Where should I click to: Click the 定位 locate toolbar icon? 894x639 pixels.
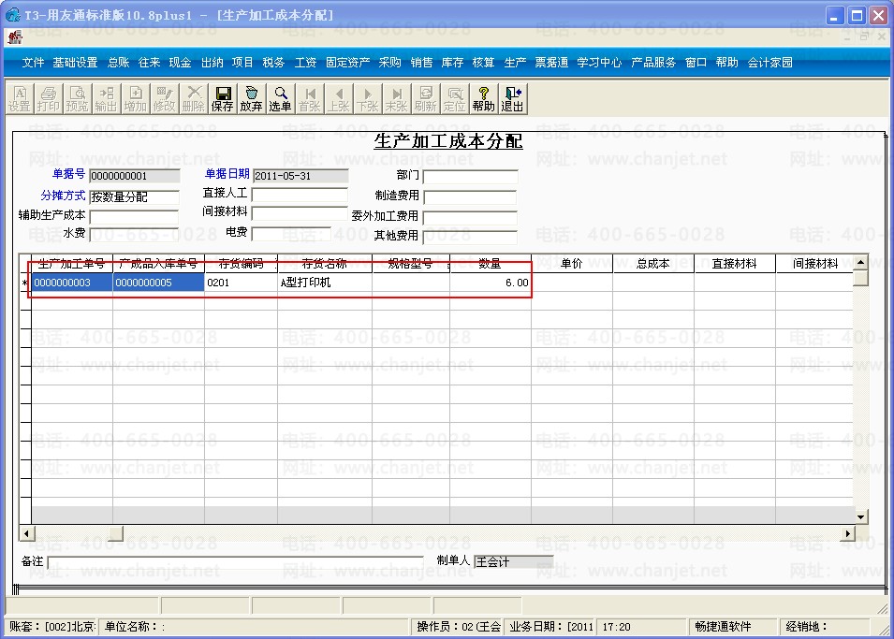(455, 99)
